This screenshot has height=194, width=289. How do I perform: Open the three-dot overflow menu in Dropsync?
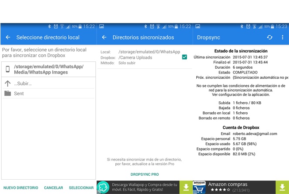coord(282,37)
